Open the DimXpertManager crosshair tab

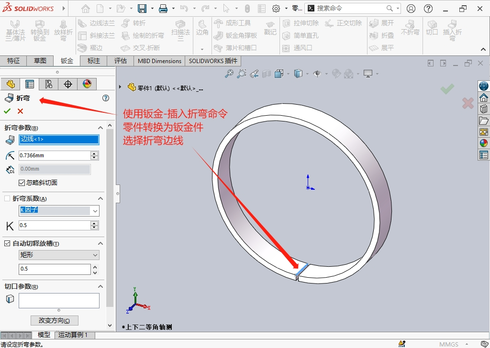68,84
